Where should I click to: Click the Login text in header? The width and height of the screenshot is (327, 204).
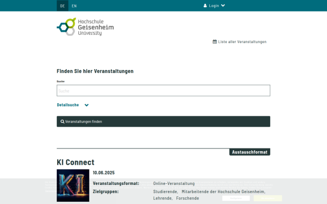coord(214,6)
